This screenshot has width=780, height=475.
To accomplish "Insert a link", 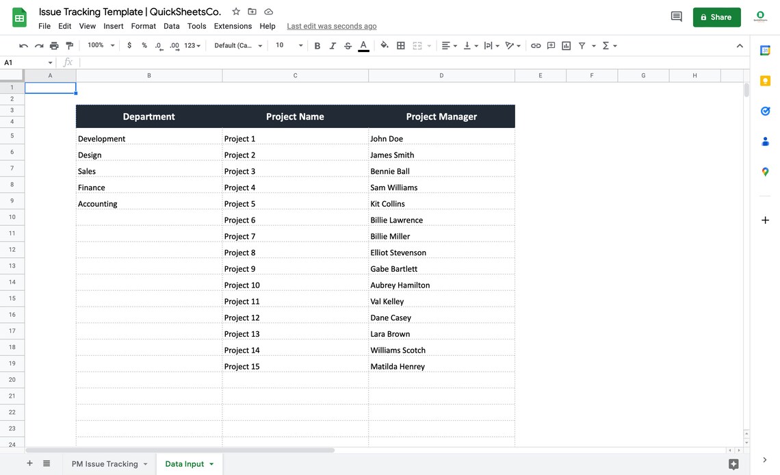I will tap(536, 45).
